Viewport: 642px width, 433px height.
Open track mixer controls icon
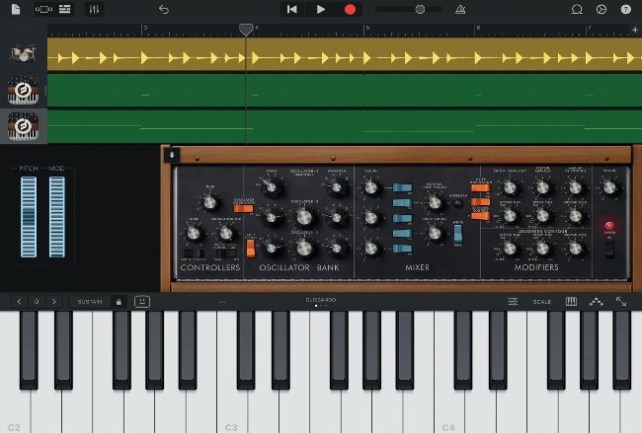tap(94, 9)
